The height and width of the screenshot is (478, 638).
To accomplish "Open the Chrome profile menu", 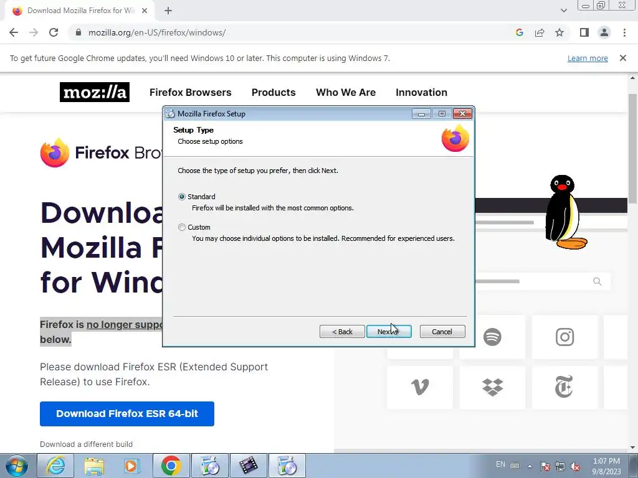I will click(604, 32).
